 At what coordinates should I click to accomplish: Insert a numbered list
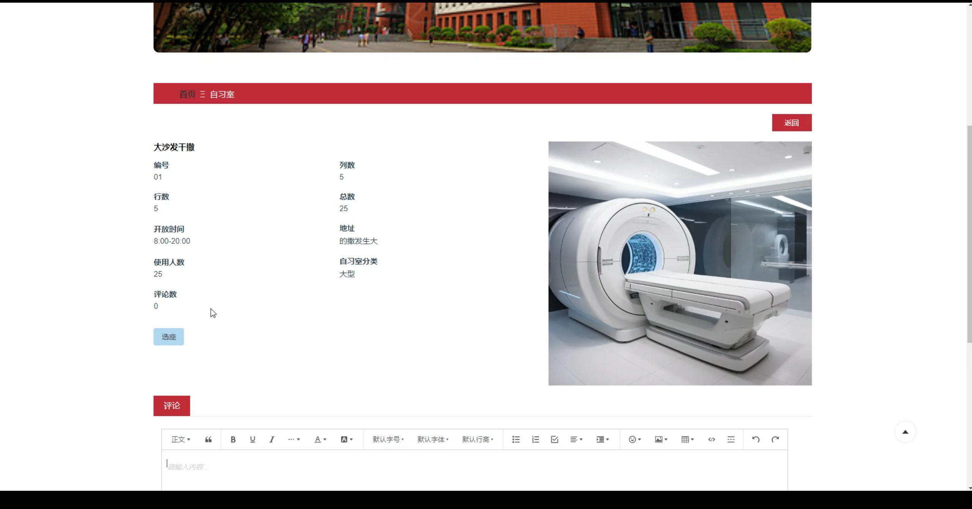(535, 439)
